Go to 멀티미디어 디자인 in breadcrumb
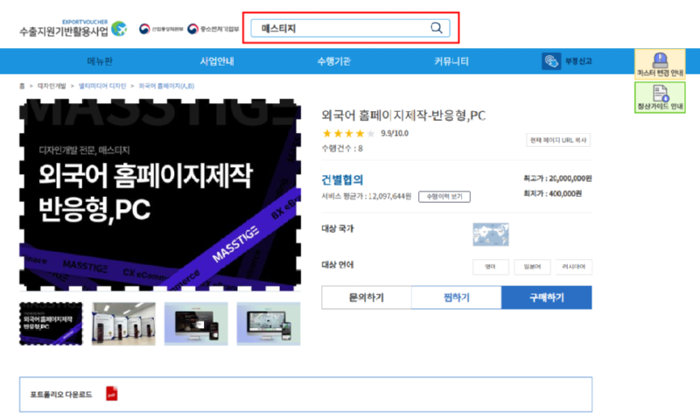This screenshot has height=420, width=700. [102, 86]
